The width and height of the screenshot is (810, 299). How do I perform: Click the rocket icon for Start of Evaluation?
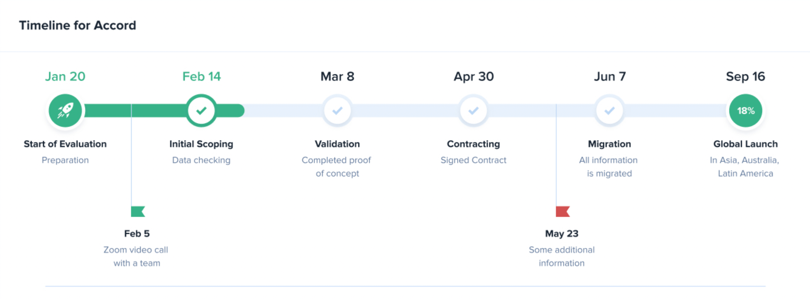pos(65,111)
